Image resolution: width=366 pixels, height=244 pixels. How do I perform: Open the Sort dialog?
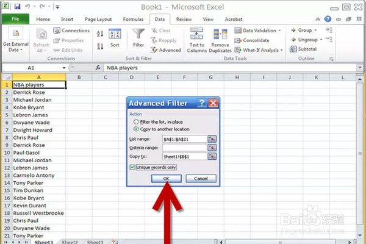tap(115, 38)
